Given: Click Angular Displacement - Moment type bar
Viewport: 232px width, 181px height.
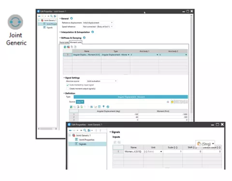Looking at the screenshot, I should coord(131,97).
